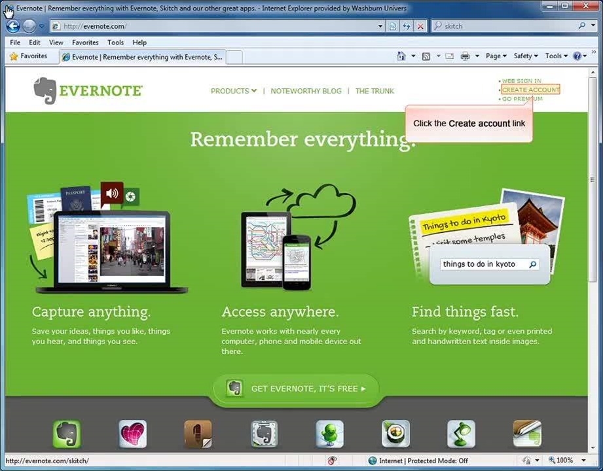Click the security lock icon in status bar

[526, 461]
